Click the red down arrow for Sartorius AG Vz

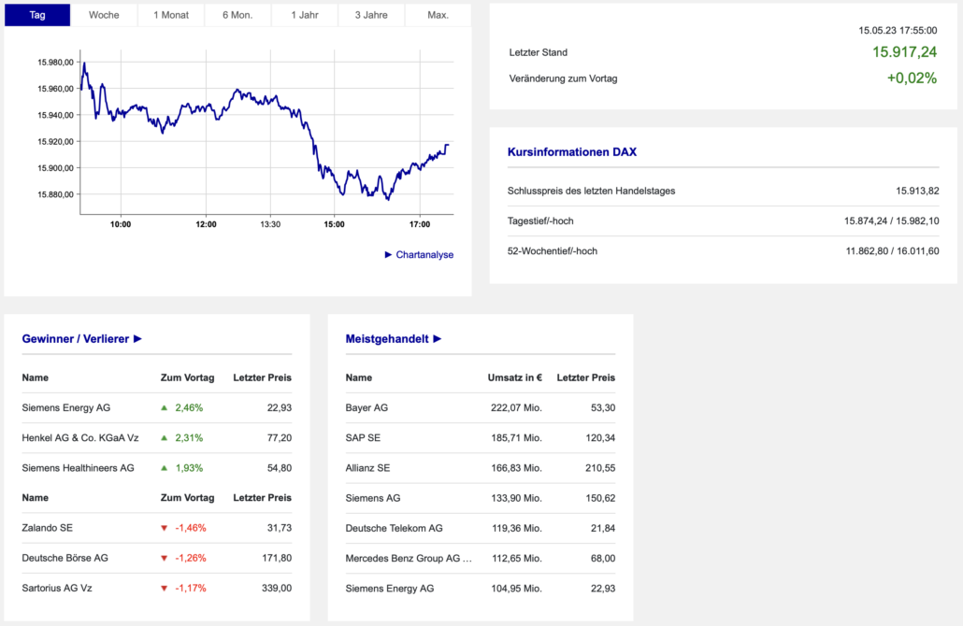click(164, 588)
